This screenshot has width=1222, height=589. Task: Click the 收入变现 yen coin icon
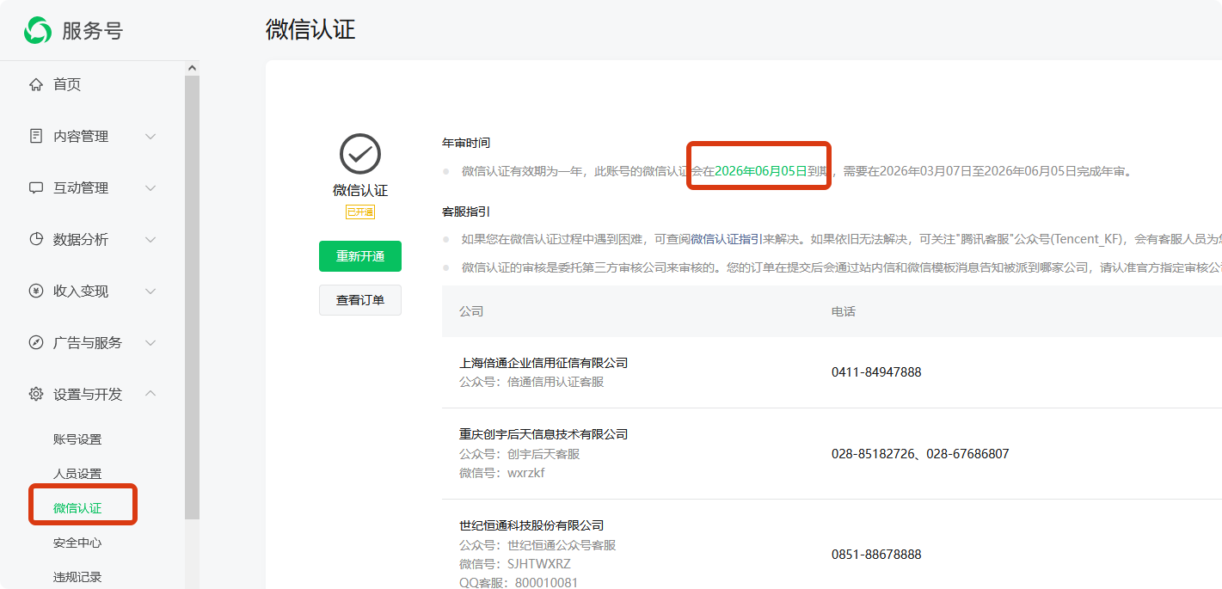coord(36,291)
